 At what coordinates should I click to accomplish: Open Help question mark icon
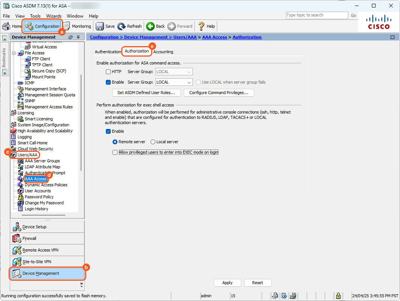202,26
